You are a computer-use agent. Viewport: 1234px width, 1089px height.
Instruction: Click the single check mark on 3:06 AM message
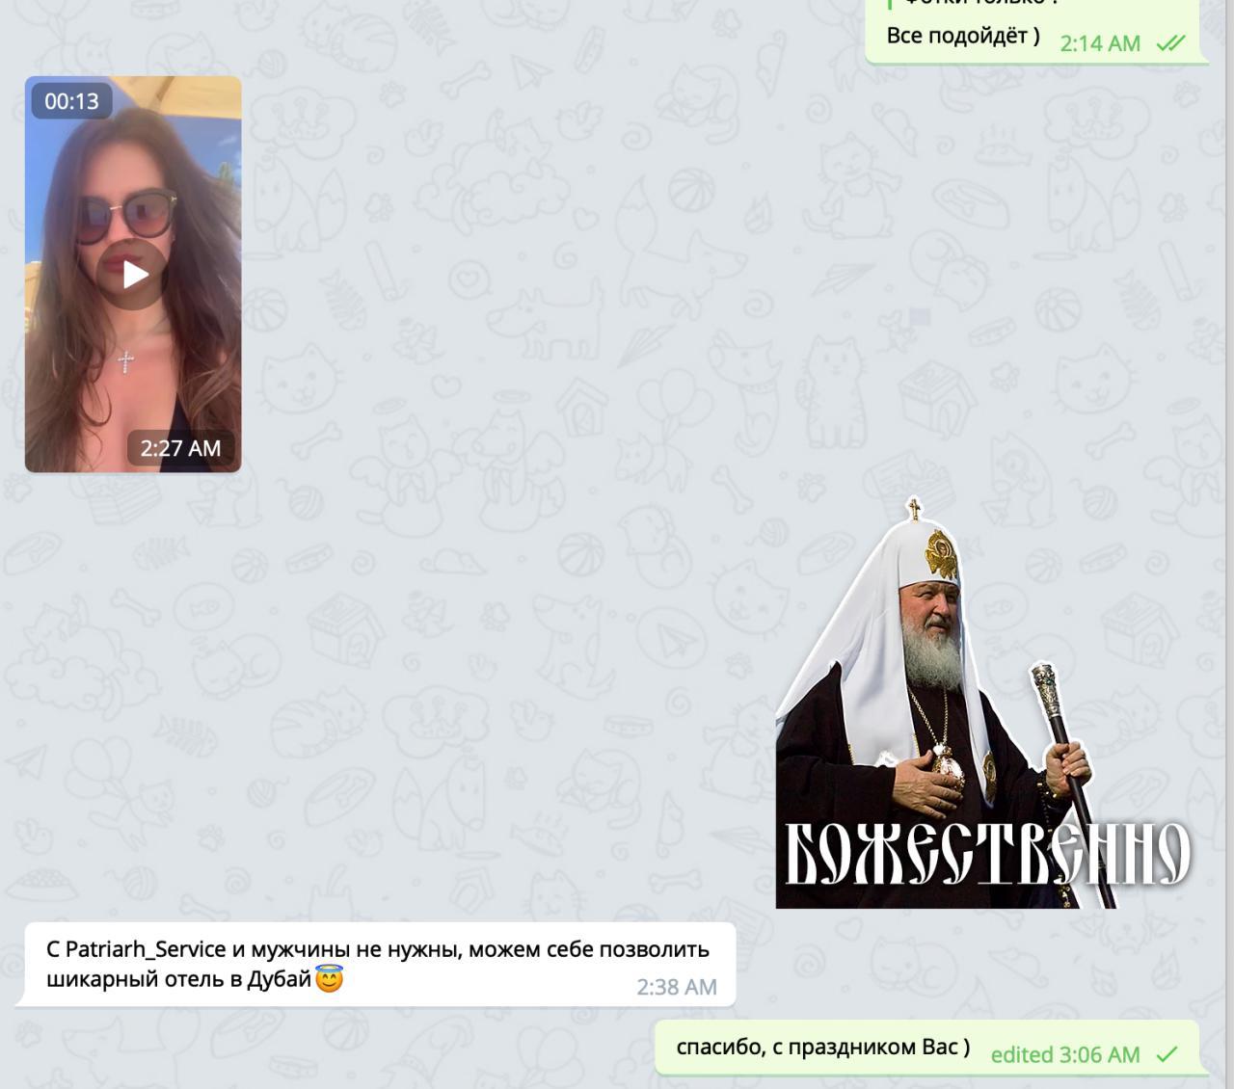1167,1054
